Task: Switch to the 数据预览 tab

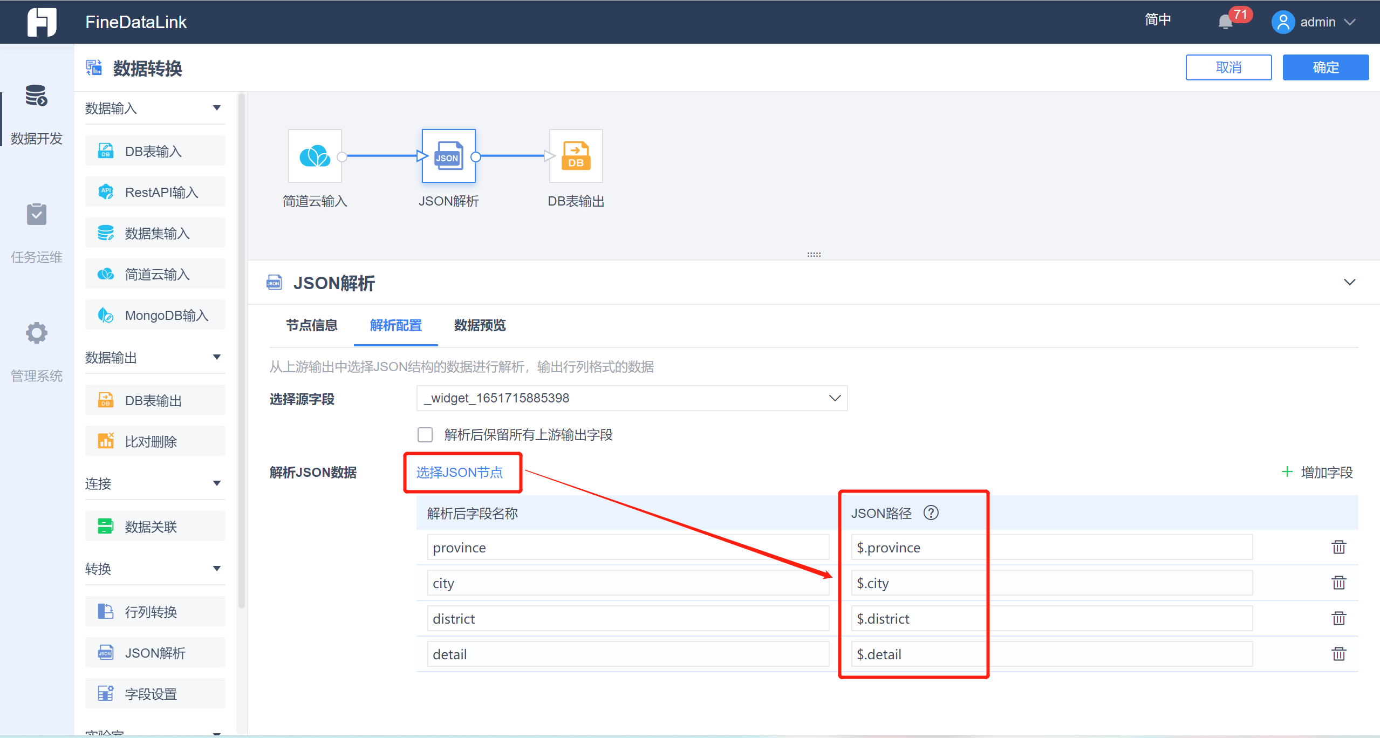Action: tap(480, 325)
